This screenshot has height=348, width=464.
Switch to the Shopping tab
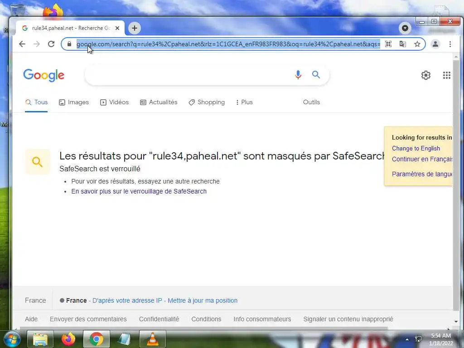point(207,102)
